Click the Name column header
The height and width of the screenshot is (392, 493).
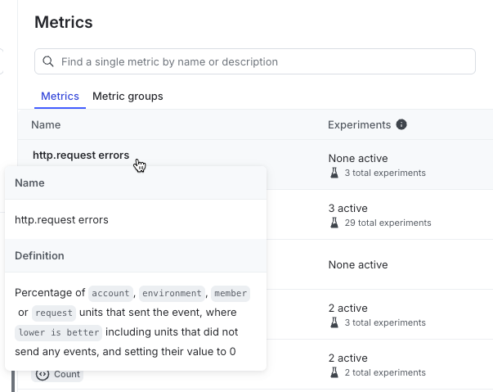point(46,125)
